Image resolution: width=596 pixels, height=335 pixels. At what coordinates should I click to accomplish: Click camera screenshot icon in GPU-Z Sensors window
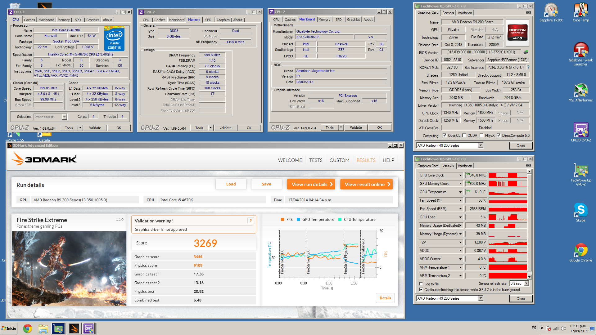tap(528, 165)
